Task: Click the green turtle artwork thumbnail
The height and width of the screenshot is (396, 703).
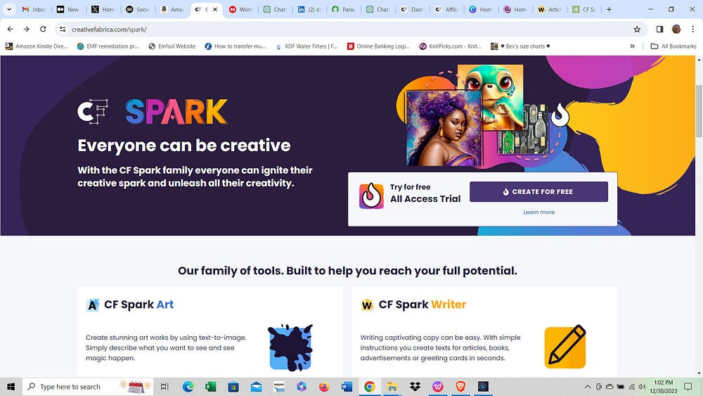Action: click(x=492, y=96)
